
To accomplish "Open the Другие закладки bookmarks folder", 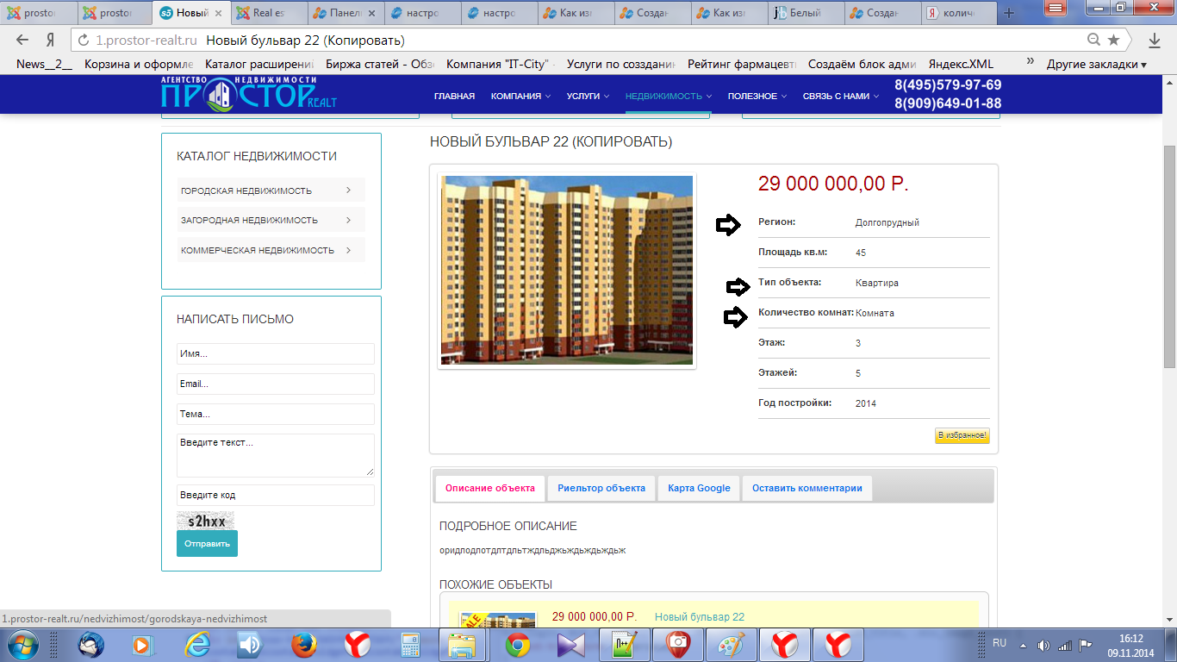I will tap(1096, 64).
